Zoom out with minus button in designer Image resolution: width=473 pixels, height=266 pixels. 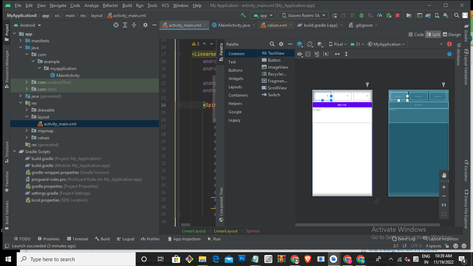pyautogui.click(x=444, y=196)
